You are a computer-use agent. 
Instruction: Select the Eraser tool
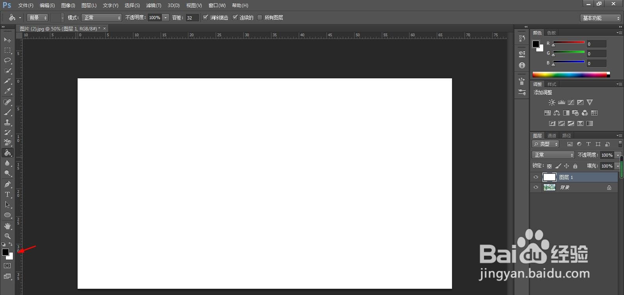pos(7,143)
